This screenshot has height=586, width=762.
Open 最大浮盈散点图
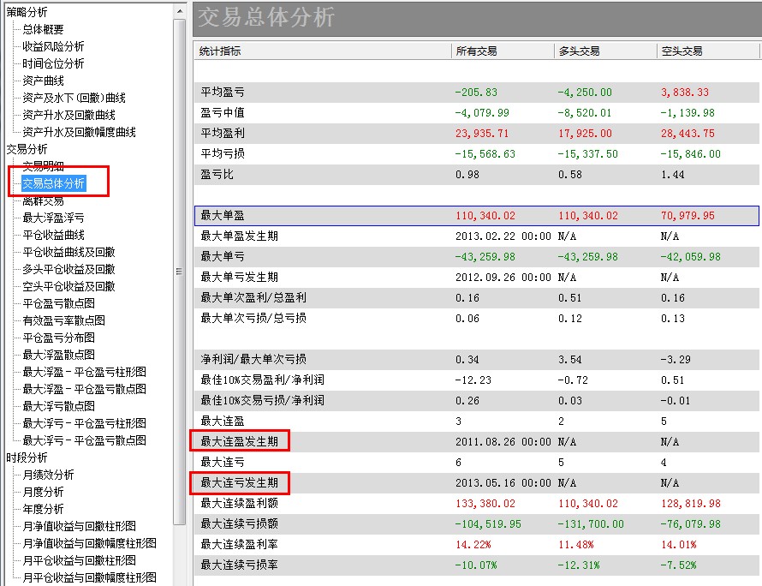click(x=59, y=355)
